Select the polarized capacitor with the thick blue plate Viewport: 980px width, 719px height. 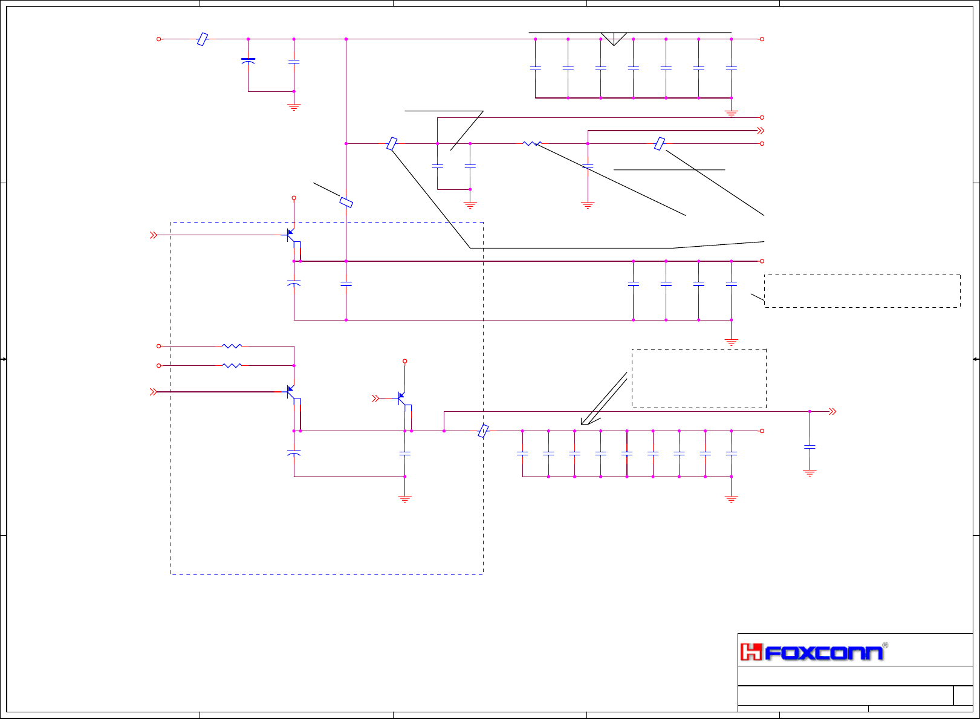[248, 61]
